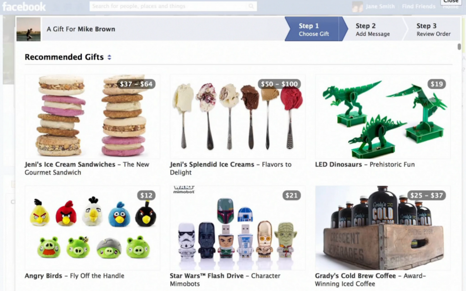Image resolution: width=466 pixels, height=291 pixels.
Task: Choose Jeni's Ice Cream Sandwiches image
Action: tap(92, 116)
